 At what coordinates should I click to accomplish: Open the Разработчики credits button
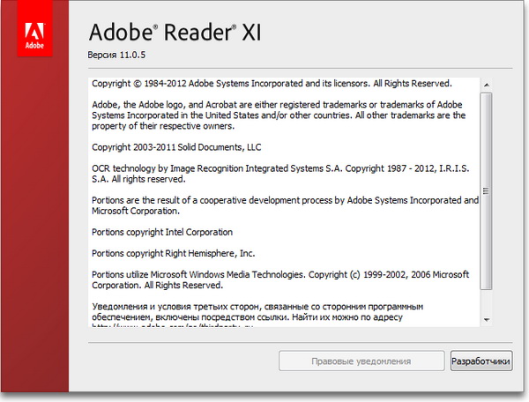pos(481,361)
